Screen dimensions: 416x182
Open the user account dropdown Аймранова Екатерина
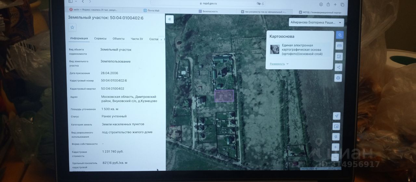point(316,23)
